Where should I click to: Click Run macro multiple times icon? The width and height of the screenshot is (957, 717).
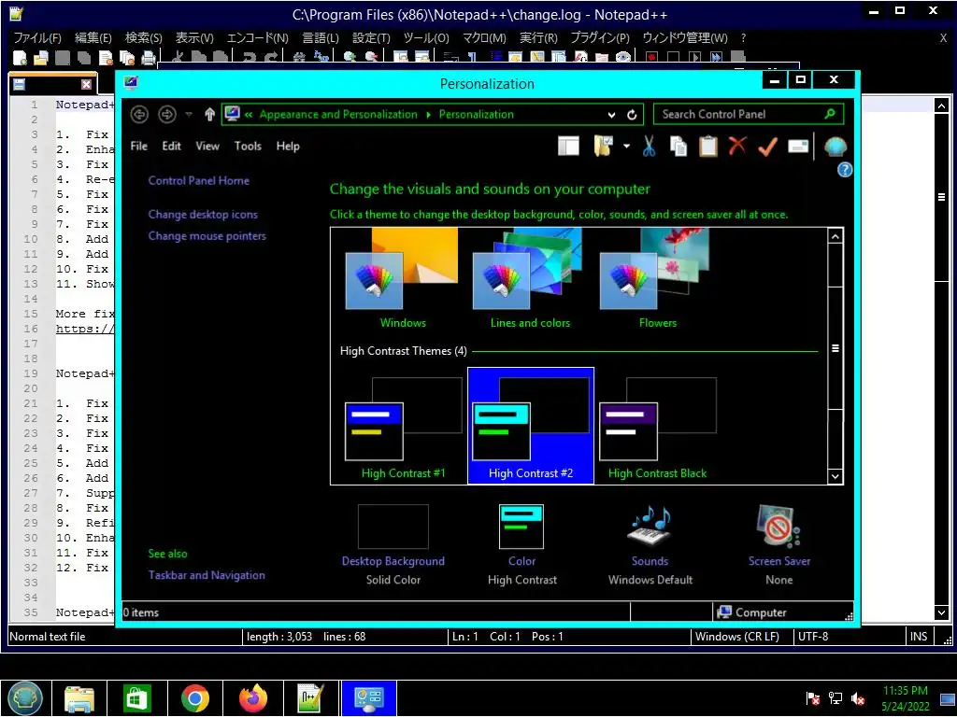click(x=716, y=57)
